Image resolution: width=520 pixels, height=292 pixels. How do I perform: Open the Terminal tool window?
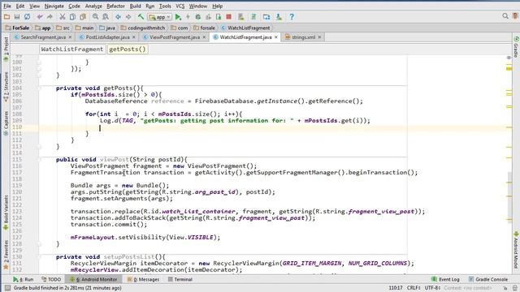pos(180,279)
